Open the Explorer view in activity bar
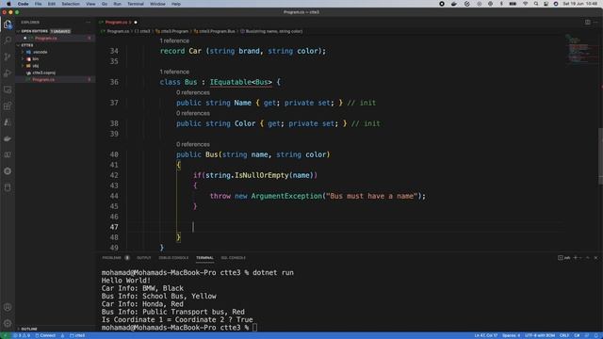The width and height of the screenshot is (603, 339). [8, 24]
